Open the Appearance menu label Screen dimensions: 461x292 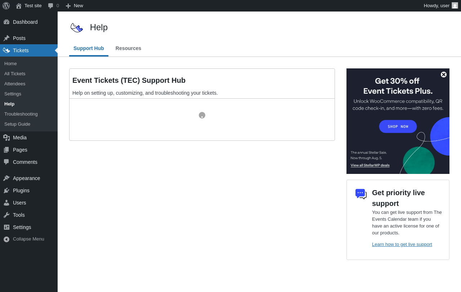point(27,178)
